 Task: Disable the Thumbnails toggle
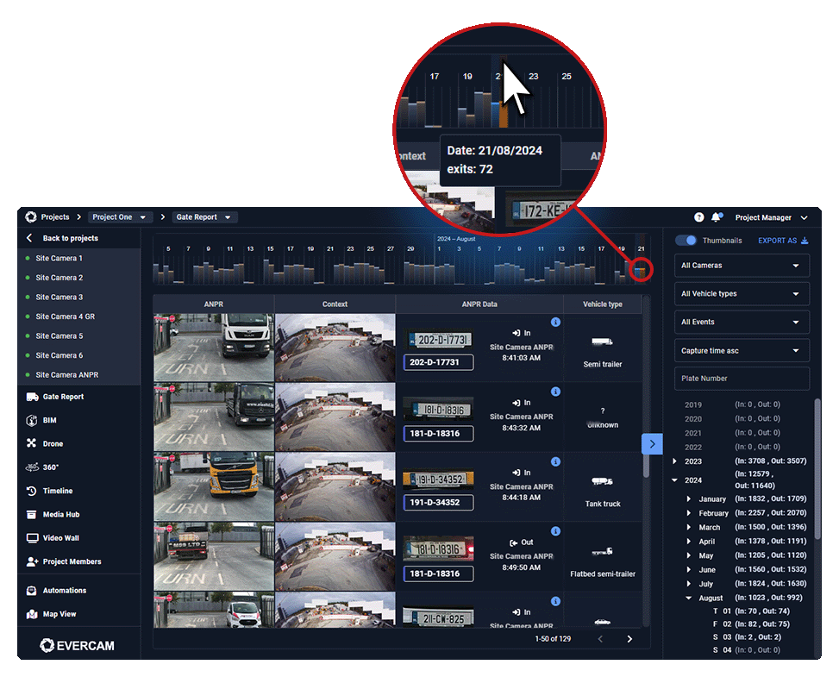tap(686, 241)
